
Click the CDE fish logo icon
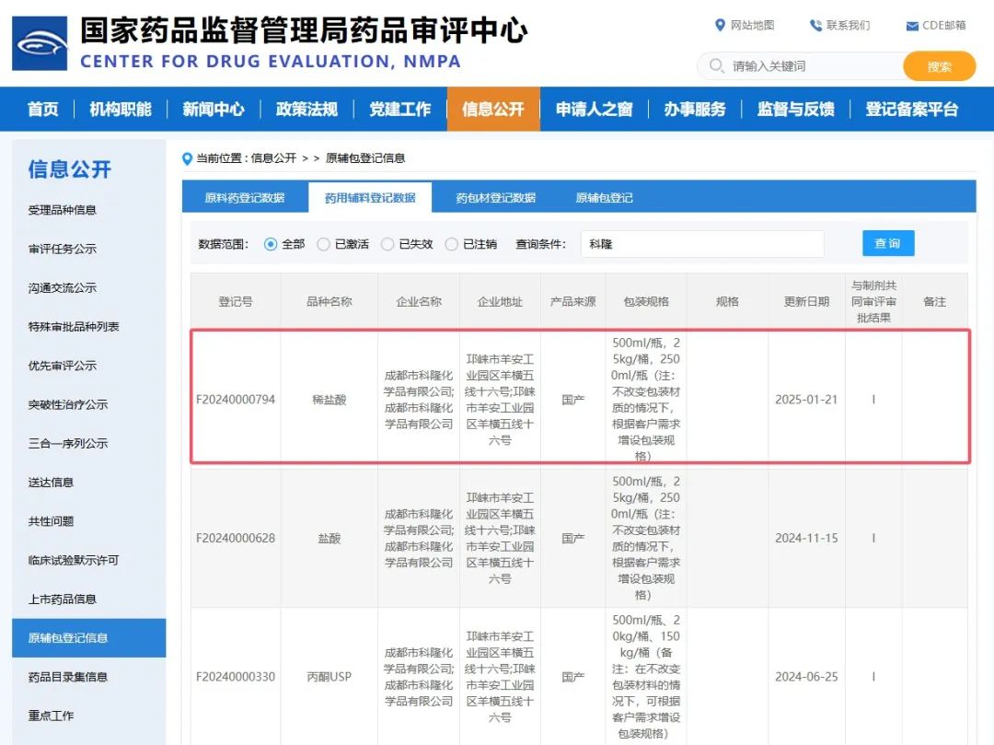40,43
